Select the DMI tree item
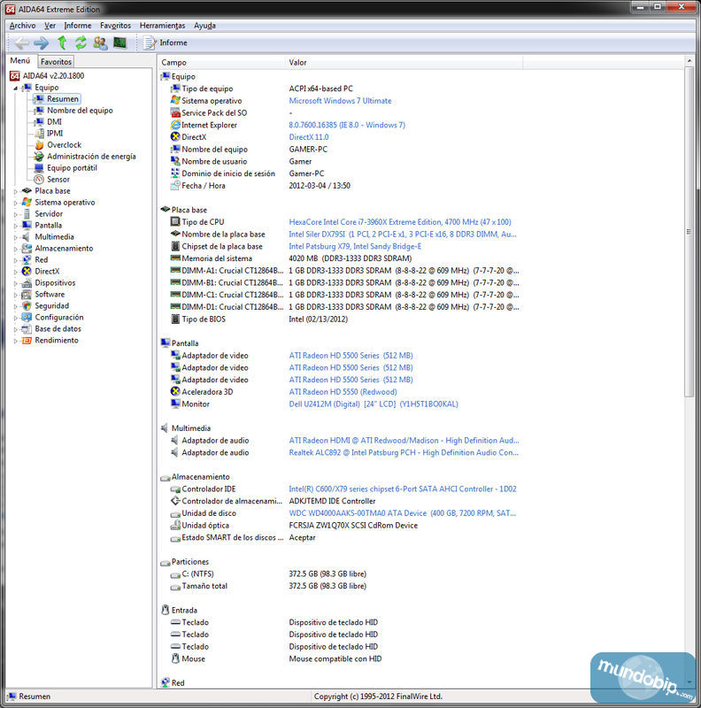This screenshot has width=701, height=708. (54, 122)
